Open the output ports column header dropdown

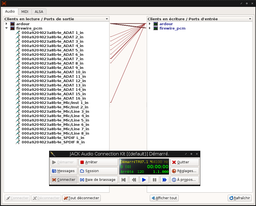(x=107, y=19)
